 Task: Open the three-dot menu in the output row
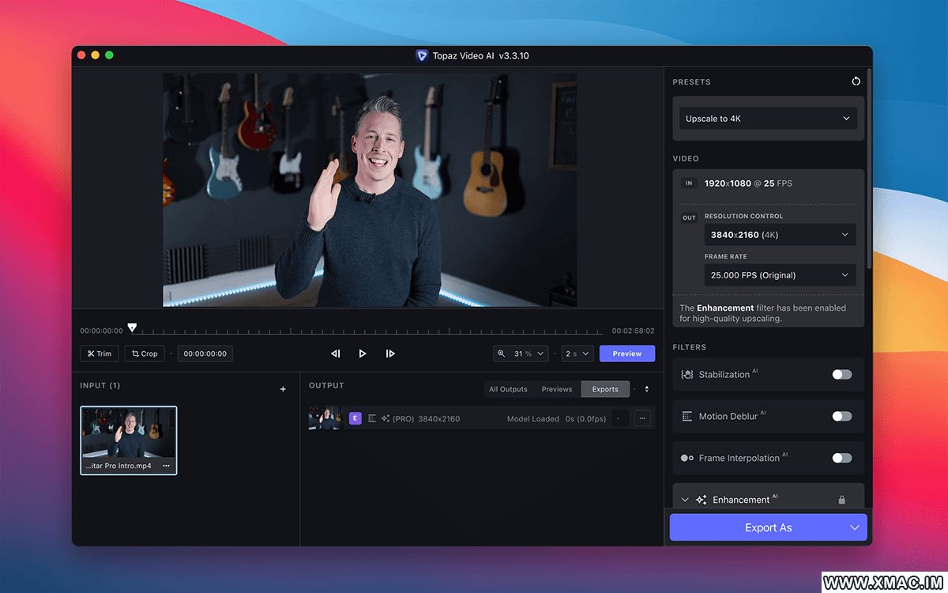point(642,418)
